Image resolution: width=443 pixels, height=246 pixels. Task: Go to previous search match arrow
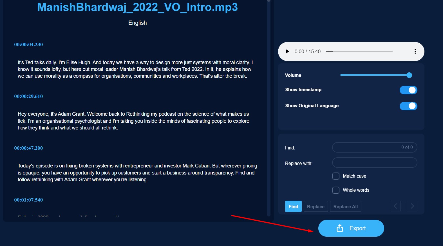(396, 206)
